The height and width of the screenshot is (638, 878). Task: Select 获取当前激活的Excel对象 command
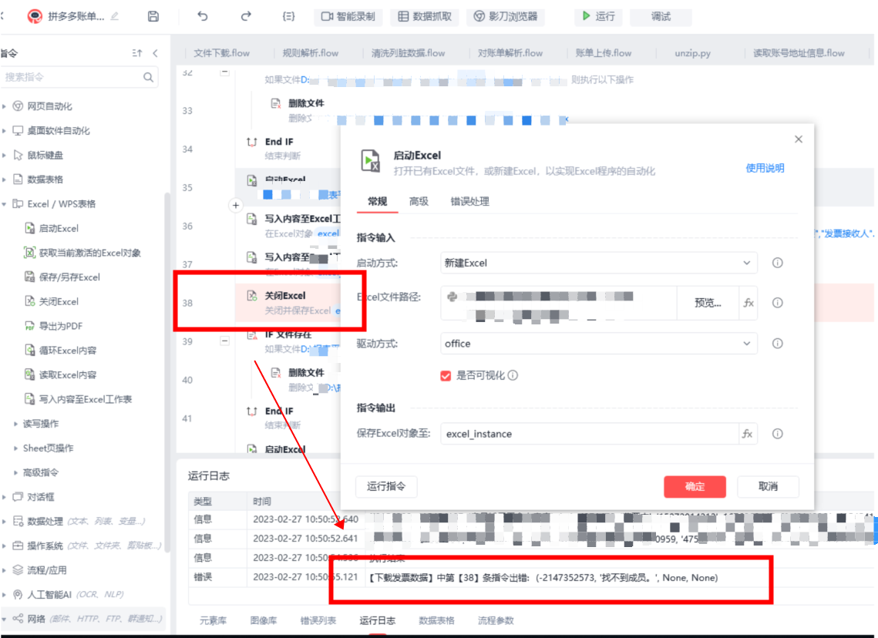click(89, 253)
